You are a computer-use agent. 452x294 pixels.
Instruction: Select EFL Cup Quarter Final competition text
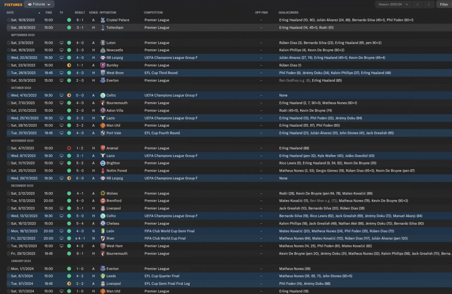(x=162, y=276)
